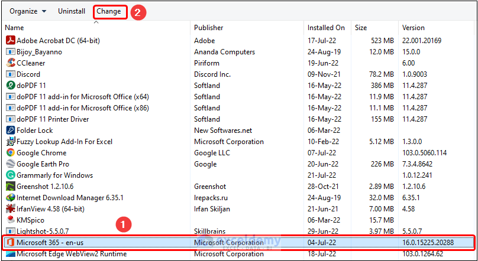Click the KMSpico icon
478x261 pixels.
tap(11, 220)
